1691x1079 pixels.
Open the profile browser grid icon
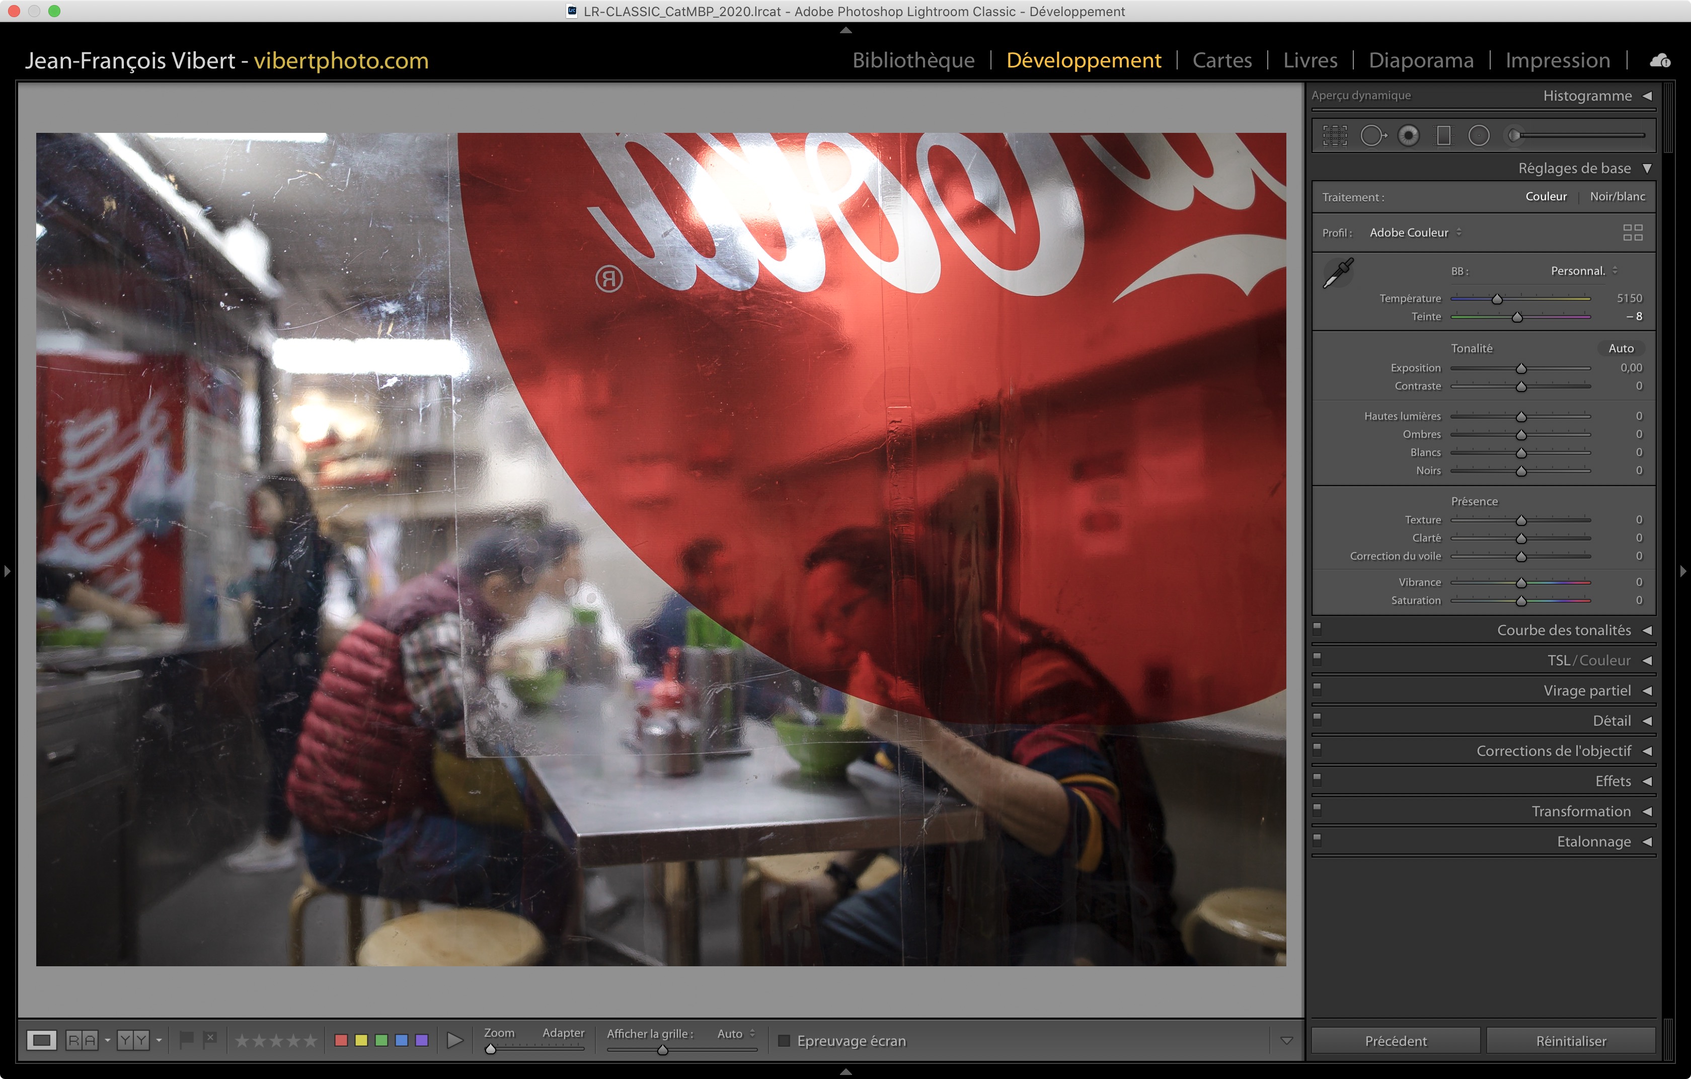1633,233
